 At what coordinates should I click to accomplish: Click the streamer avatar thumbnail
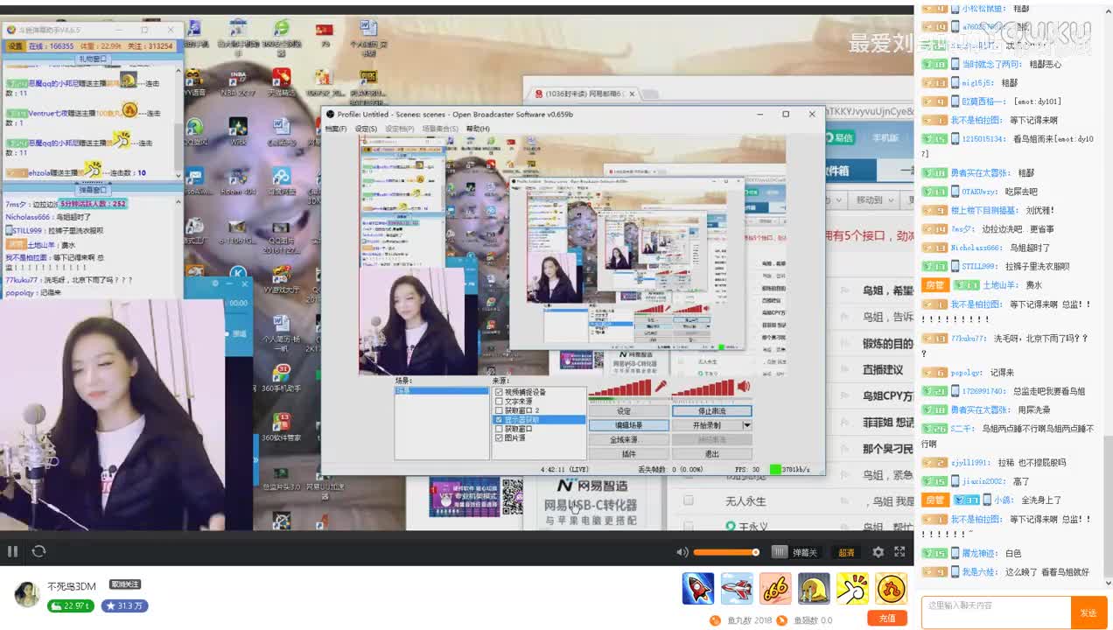click(27, 594)
